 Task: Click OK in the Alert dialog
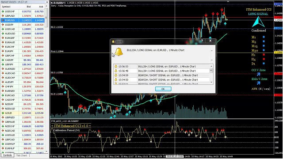(163, 89)
